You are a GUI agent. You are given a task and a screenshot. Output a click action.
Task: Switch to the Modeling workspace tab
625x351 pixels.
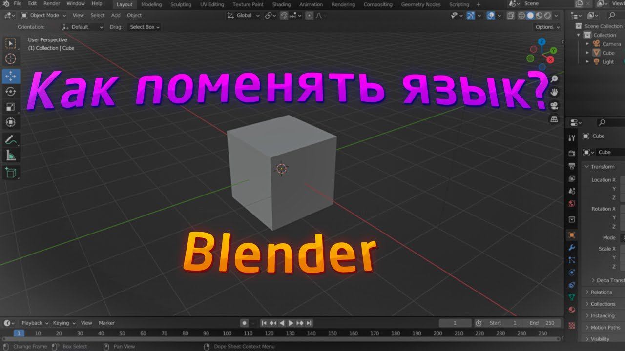point(151,4)
